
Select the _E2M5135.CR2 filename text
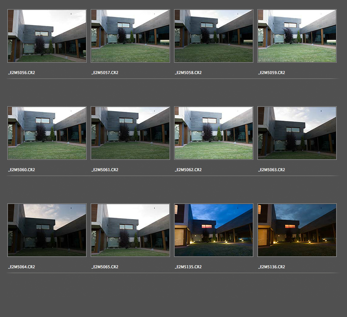[x=188, y=267]
